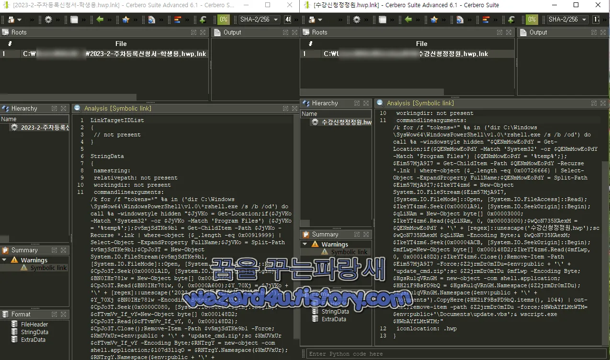
Task: Click green curved arrow icon in right toolbar
Action: tap(512, 20)
